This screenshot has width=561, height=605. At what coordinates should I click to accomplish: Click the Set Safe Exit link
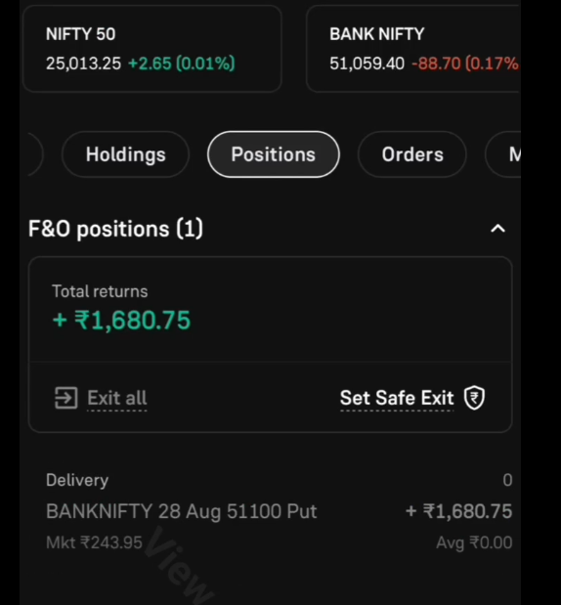coord(397,398)
